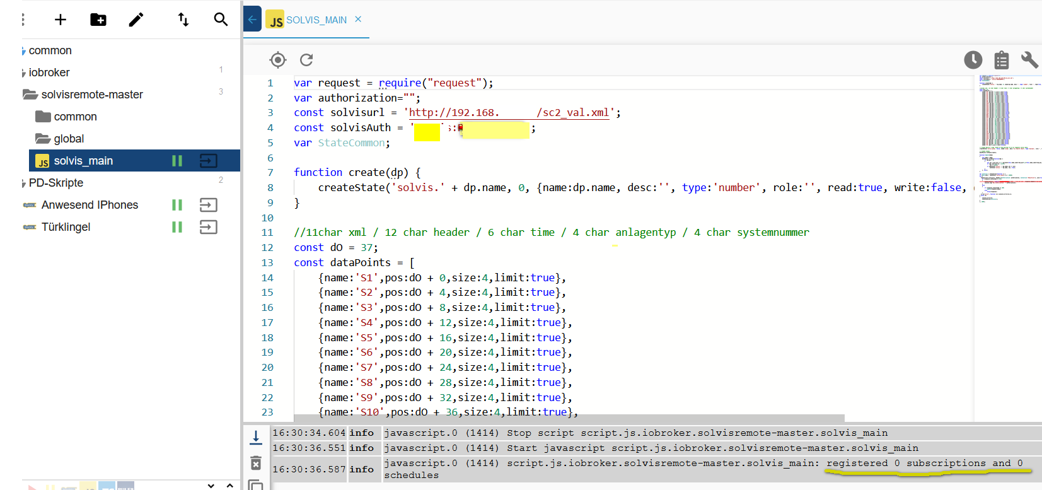Image resolution: width=1042 pixels, height=490 pixels.
Task: Click the horizontal scrollbar below the code
Action: pyautogui.click(x=569, y=418)
